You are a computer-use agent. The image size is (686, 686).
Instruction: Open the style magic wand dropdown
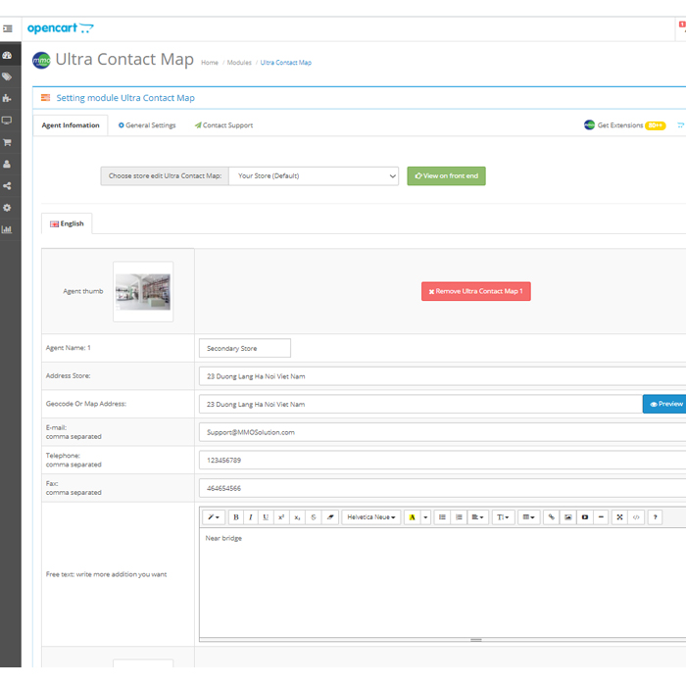click(x=214, y=517)
